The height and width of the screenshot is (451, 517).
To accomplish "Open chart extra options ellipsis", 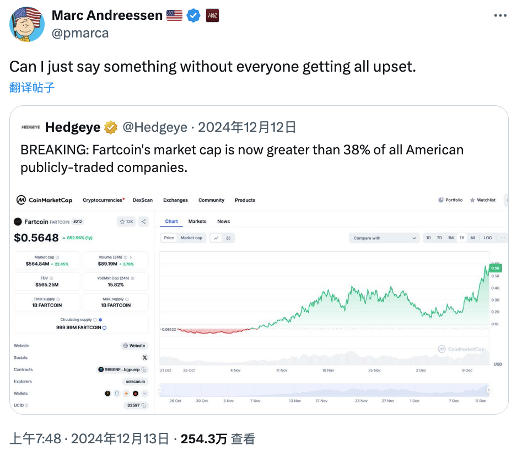I will pyautogui.click(x=503, y=238).
